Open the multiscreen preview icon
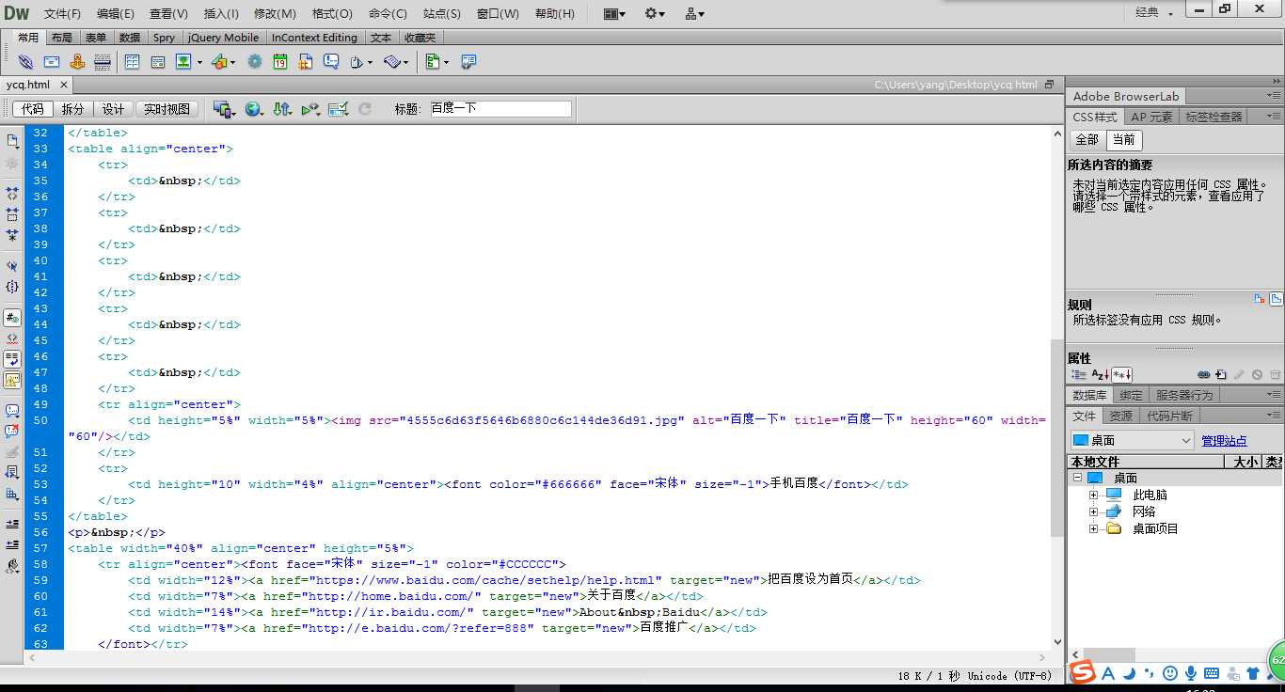This screenshot has height=692, width=1285. 223,109
